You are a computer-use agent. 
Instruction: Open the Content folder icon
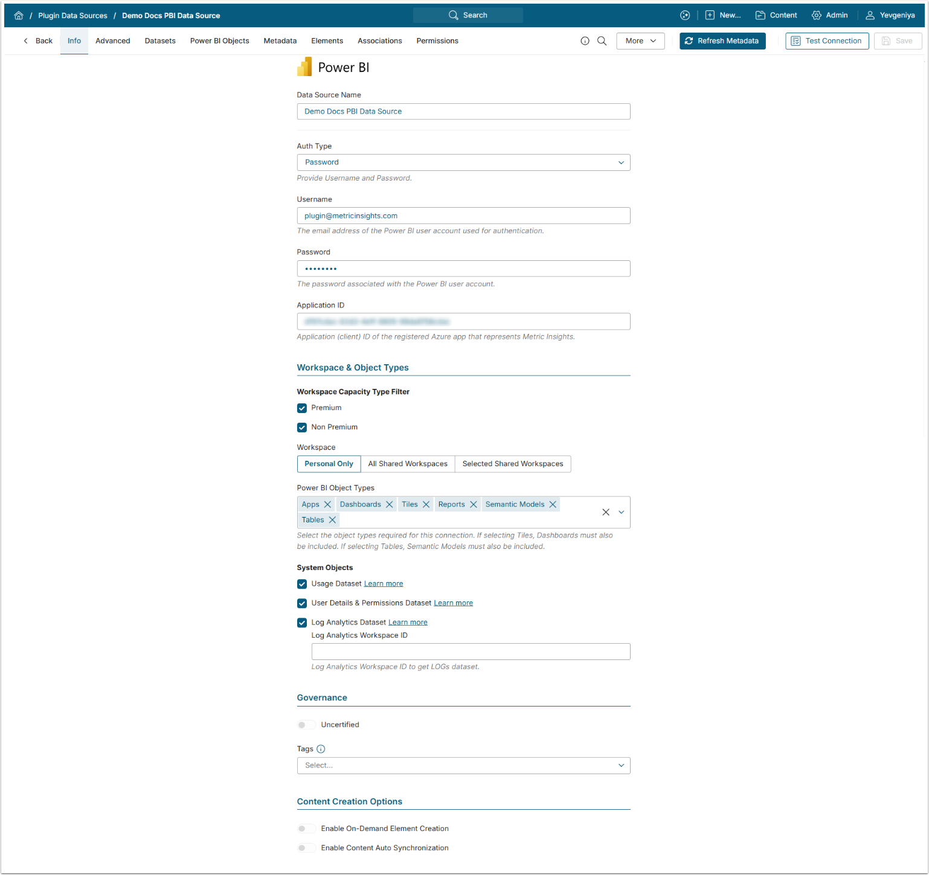(x=760, y=16)
